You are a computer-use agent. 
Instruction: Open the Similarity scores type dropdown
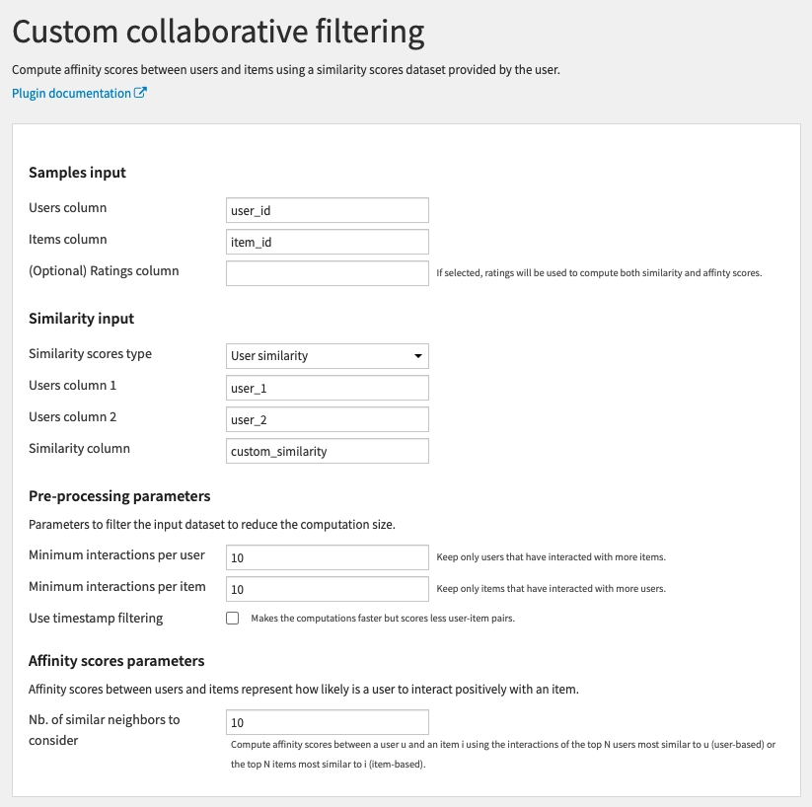[x=327, y=356]
